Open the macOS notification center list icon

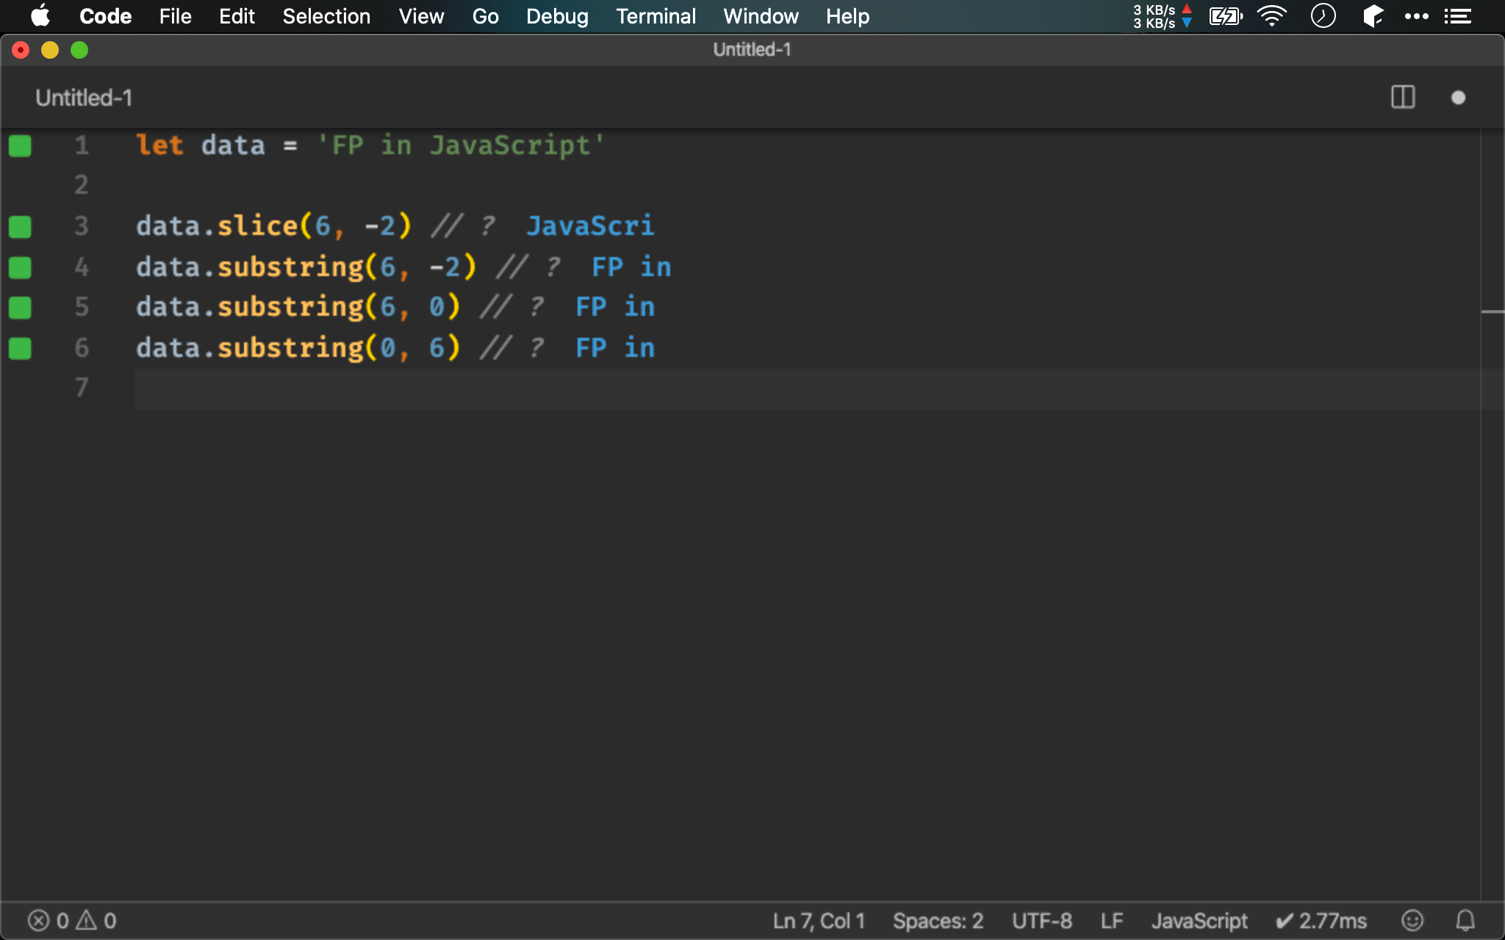click(x=1457, y=16)
